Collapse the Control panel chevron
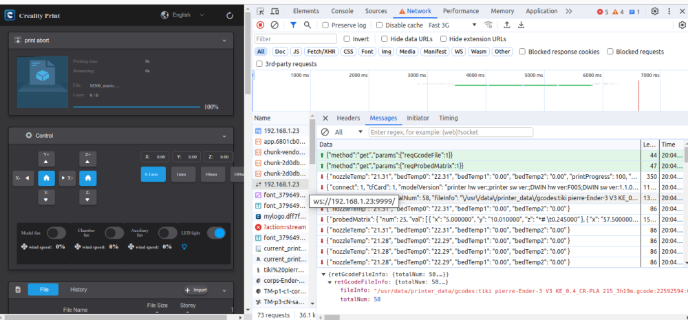This screenshot has height=320, width=688. [x=224, y=136]
